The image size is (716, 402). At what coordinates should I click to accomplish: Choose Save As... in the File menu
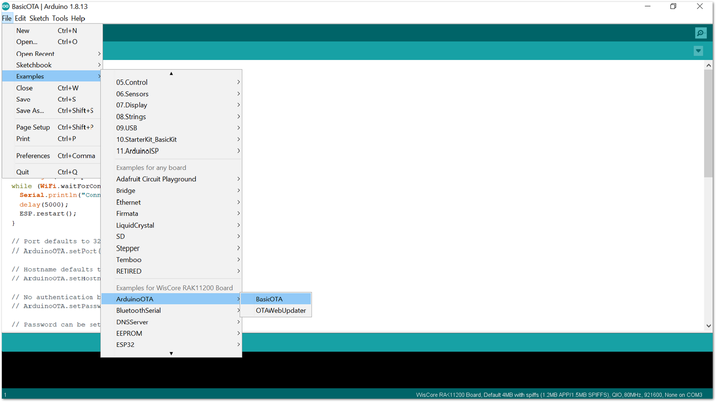[x=52, y=110]
